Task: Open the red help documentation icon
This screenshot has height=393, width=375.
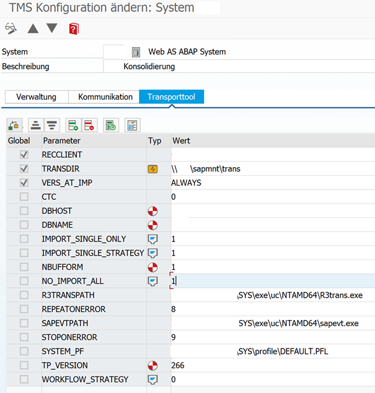Action: point(74,28)
